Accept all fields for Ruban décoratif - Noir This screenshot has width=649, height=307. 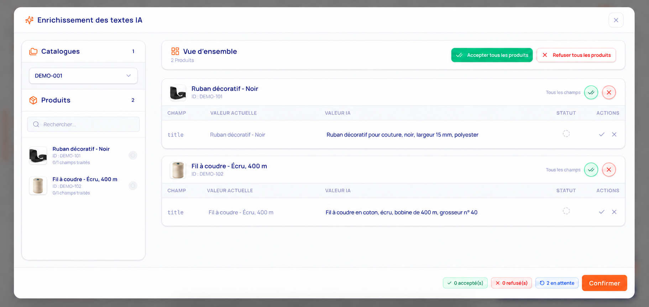click(x=591, y=92)
